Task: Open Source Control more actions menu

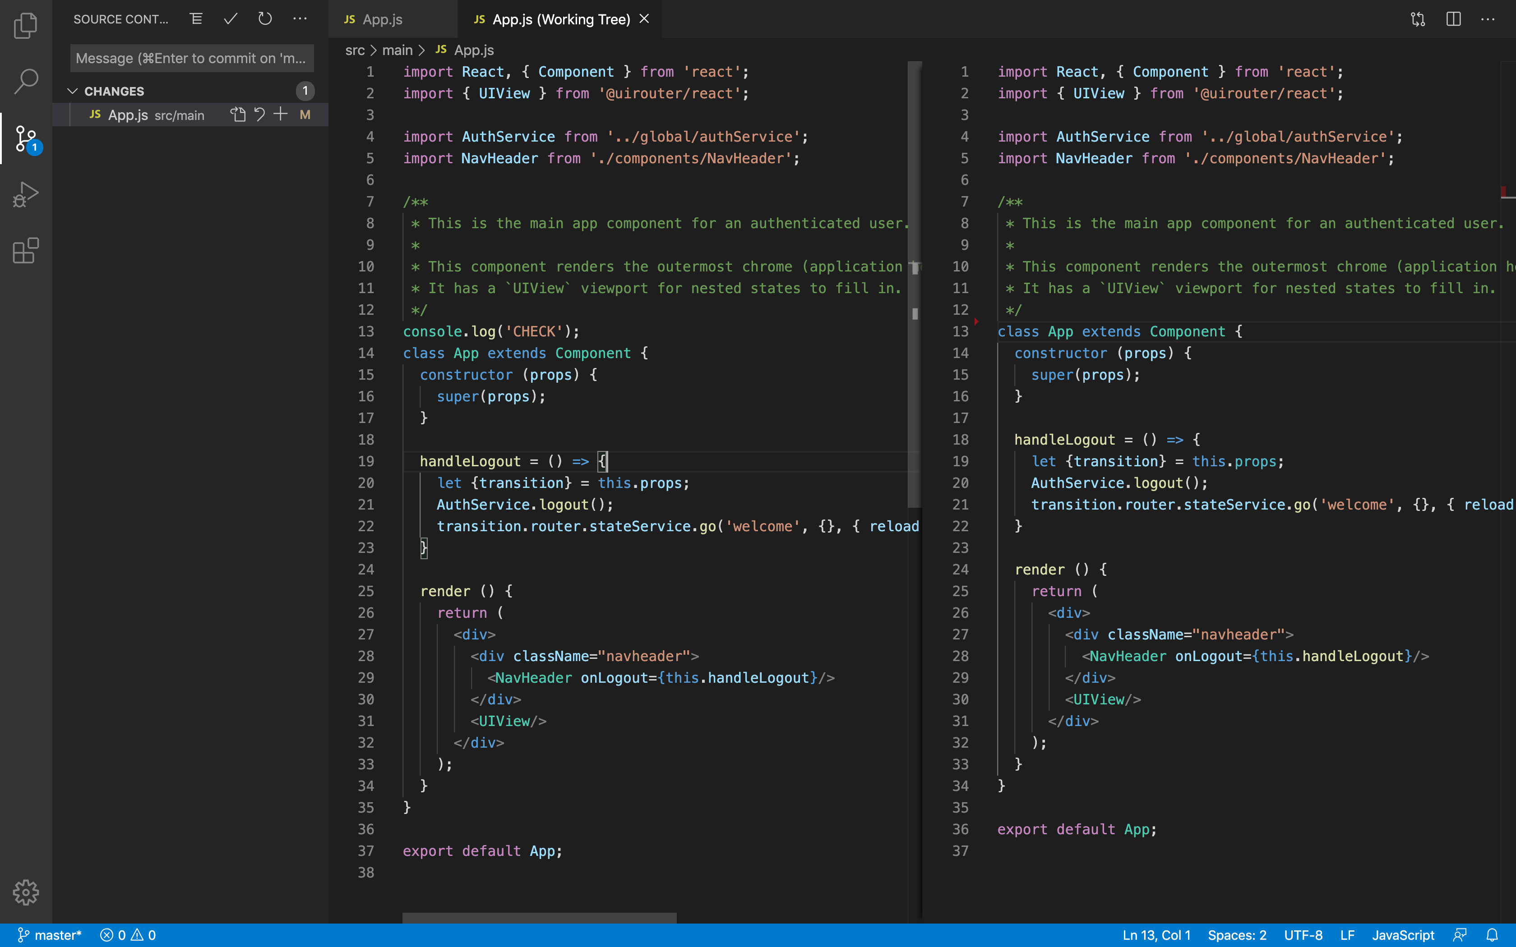Action: click(300, 19)
